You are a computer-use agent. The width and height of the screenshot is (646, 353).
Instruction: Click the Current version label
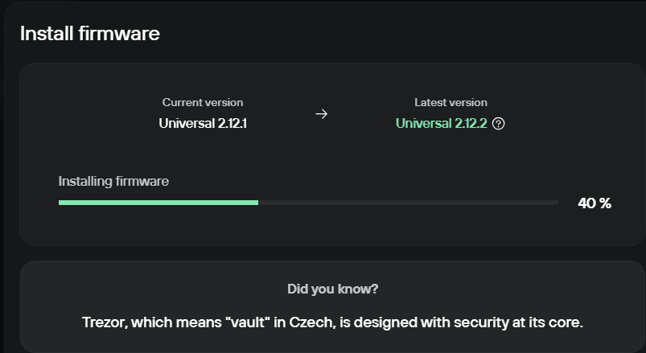pos(203,103)
